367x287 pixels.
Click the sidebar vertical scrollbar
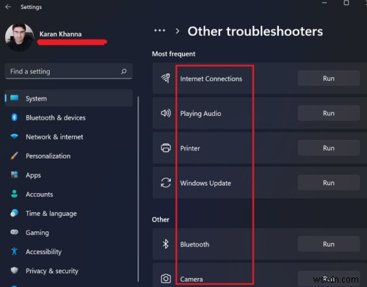(138, 189)
